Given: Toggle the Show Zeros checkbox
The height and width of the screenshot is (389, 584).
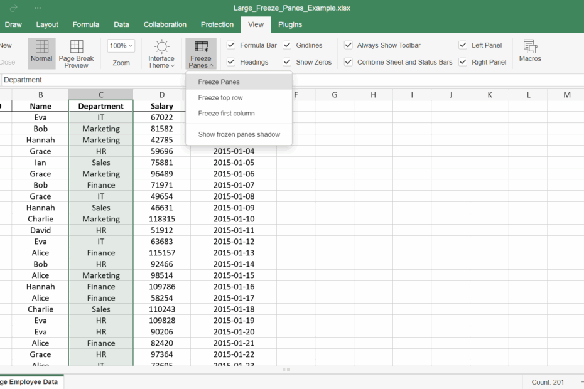Looking at the screenshot, I should click(x=287, y=61).
